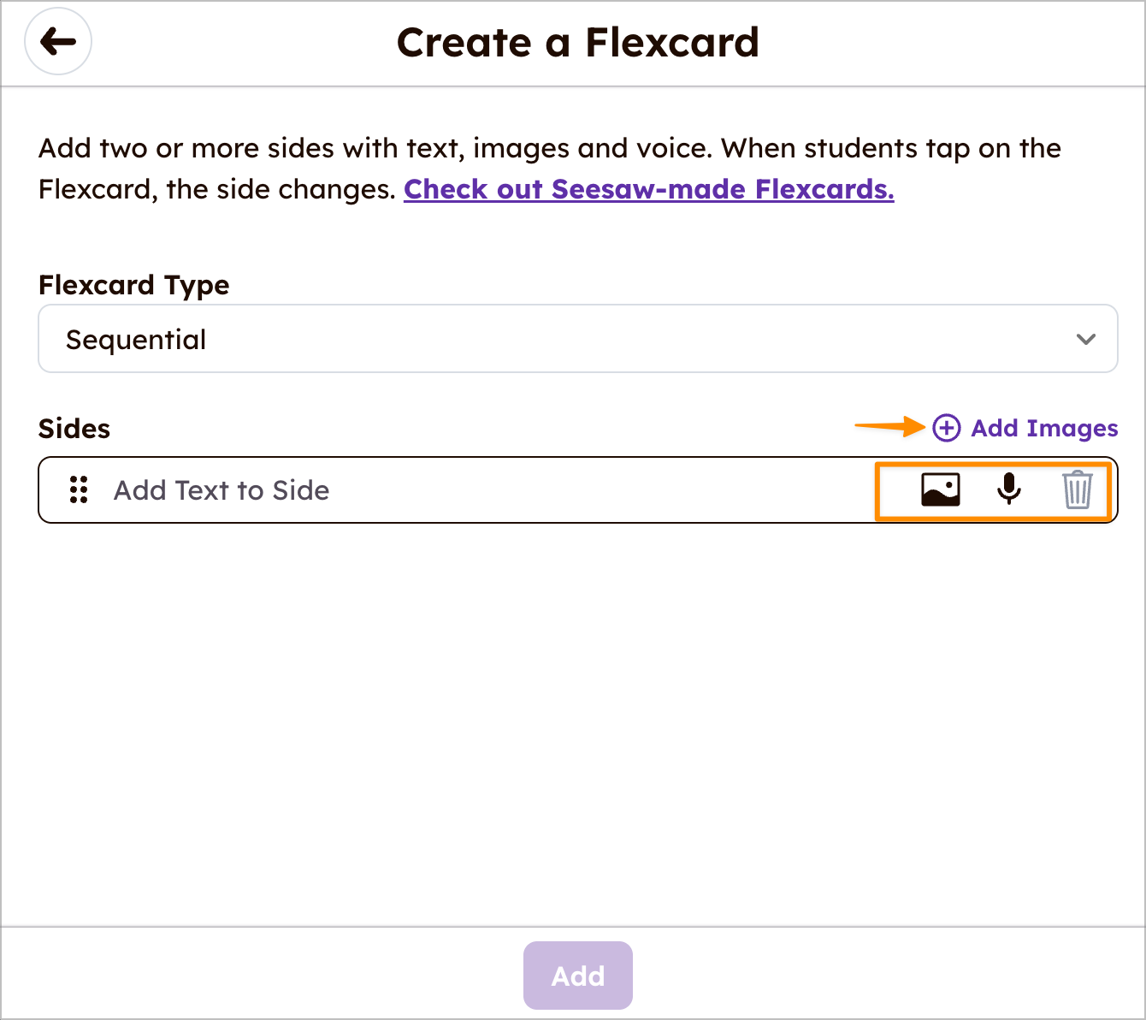The height and width of the screenshot is (1020, 1146).
Task: Click the "Sides" heading
Action: [x=74, y=429]
